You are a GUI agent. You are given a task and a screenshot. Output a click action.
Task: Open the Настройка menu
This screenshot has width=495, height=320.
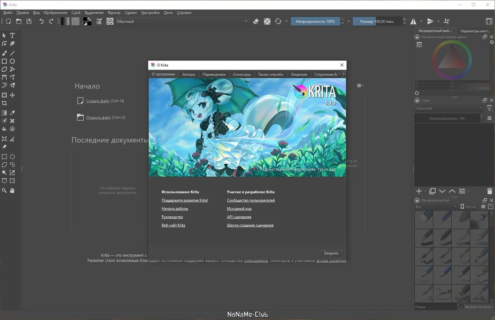point(150,13)
